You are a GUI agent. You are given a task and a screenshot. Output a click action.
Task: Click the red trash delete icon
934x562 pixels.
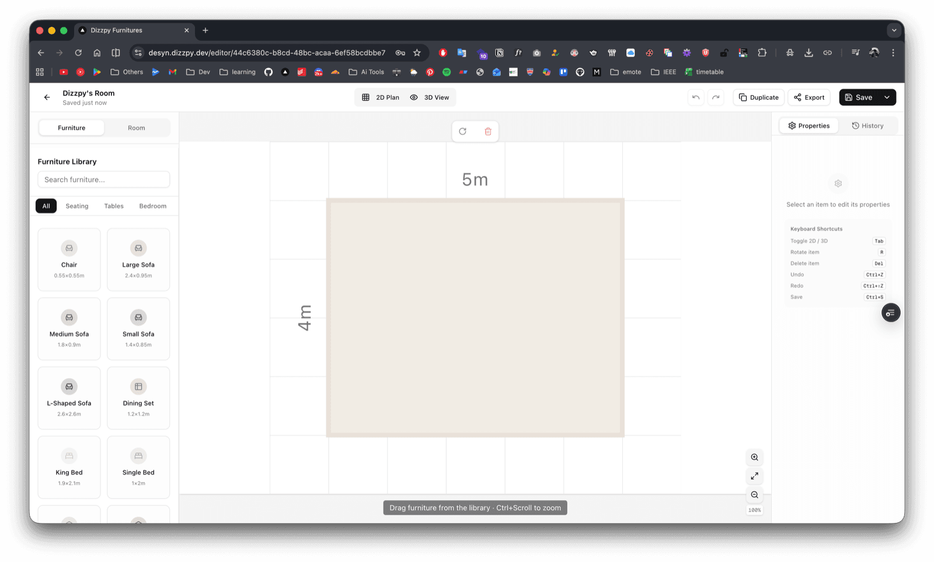[x=488, y=131]
